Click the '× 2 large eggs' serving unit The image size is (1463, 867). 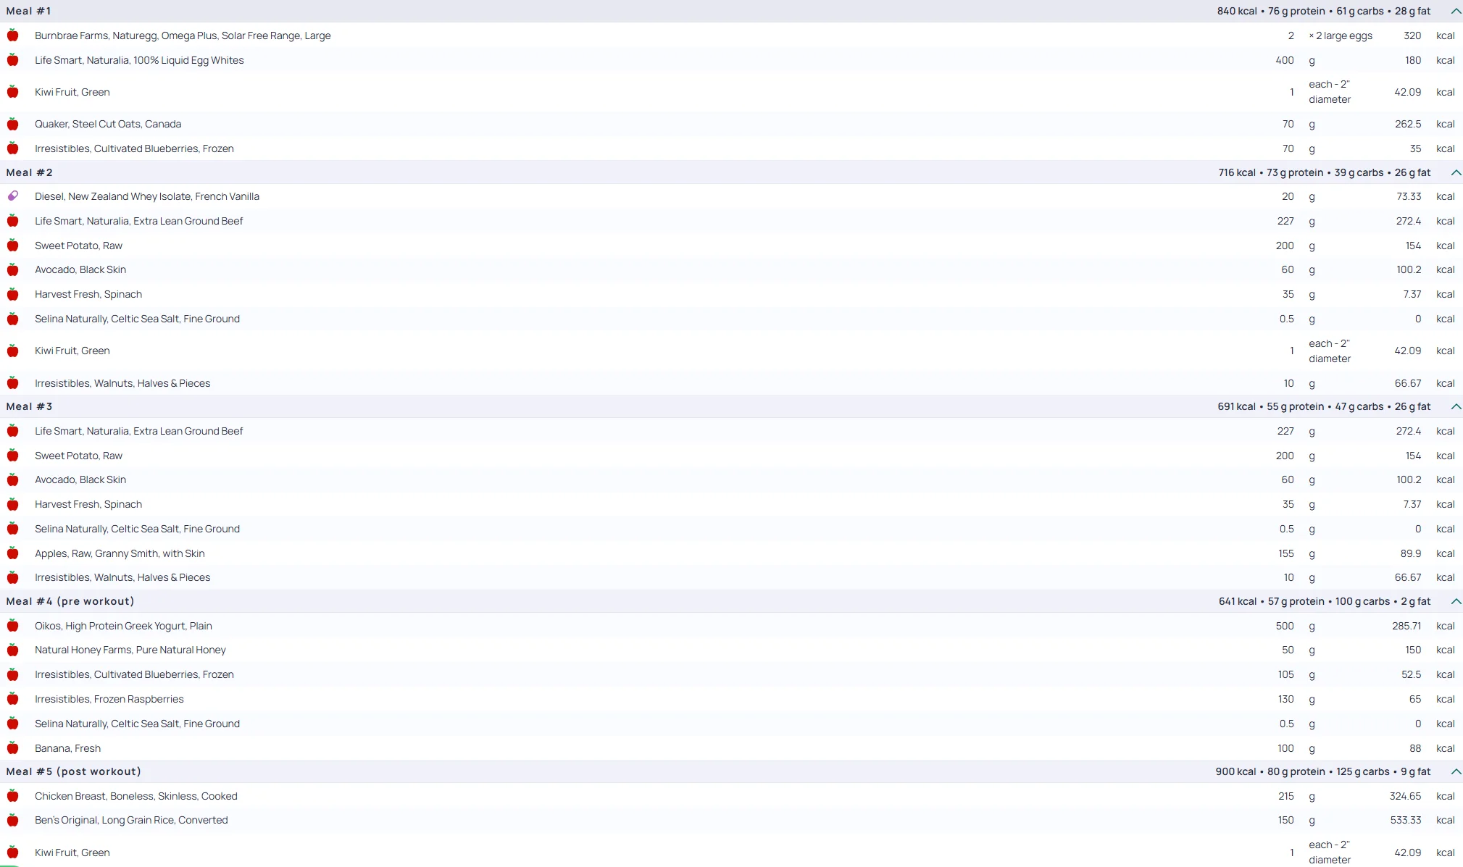tap(1341, 35)
